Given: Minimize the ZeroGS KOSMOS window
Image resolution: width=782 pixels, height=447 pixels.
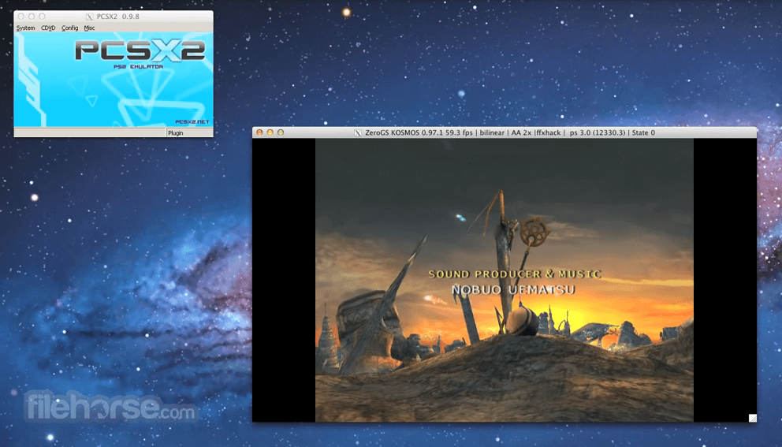Looking at the screenshot, I should pyautogui.click(x=270, y=132).
